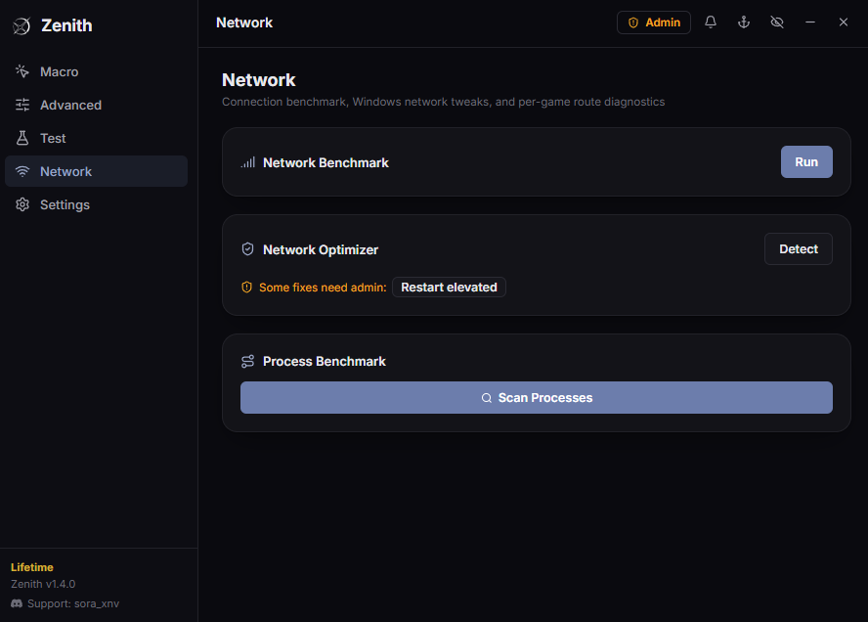Toggle the crossed-out eye visibility icon
Screen dimensions: 868x622
tap(777, 22)
